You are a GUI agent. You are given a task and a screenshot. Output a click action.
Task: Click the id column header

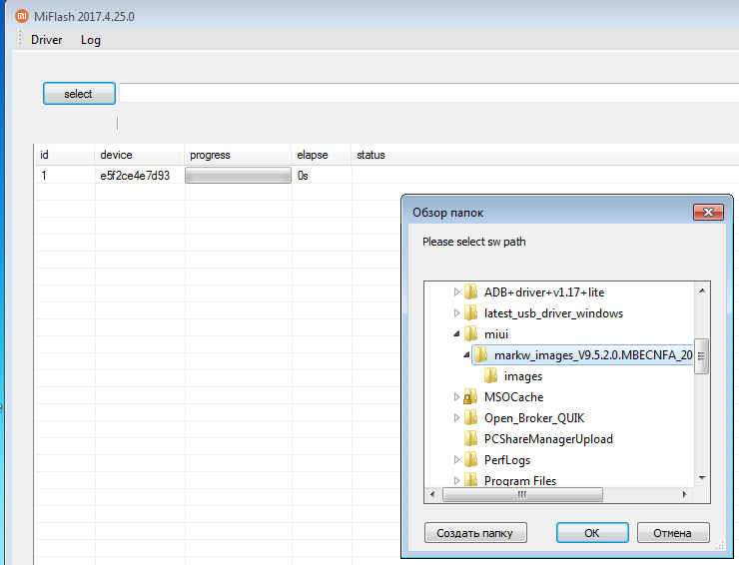click(x=64, y=155)
